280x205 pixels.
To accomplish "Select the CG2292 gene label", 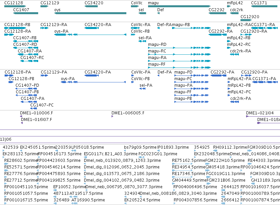I will (x=216, y=10).
